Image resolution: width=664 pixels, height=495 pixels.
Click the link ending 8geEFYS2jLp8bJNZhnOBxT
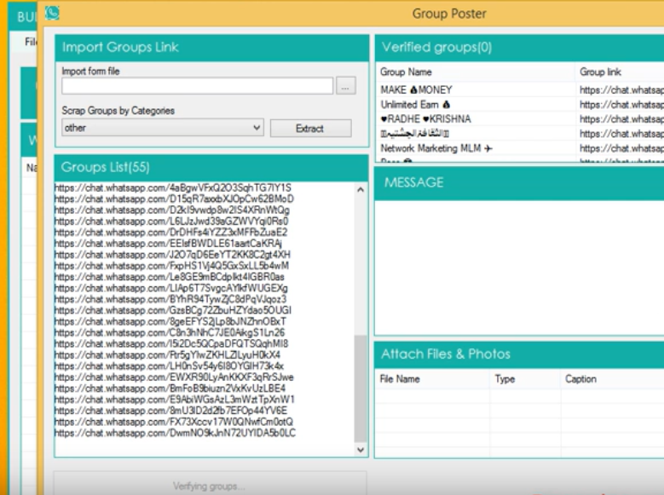click(x=170, y=321)
